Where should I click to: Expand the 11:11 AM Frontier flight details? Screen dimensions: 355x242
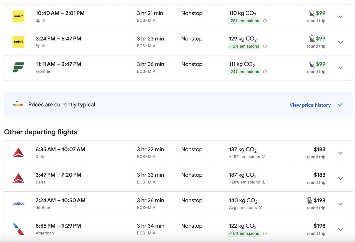tap(340, 68)
